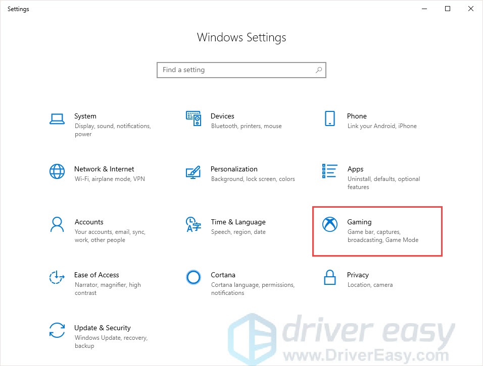Select the Cortana circle icon
This screenshot has height=366, width=483.
click(194, 277)
